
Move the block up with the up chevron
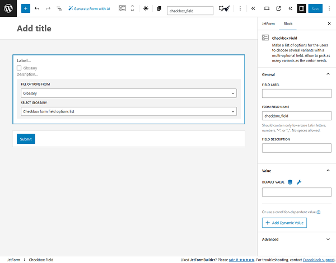(x=132, y=6)
